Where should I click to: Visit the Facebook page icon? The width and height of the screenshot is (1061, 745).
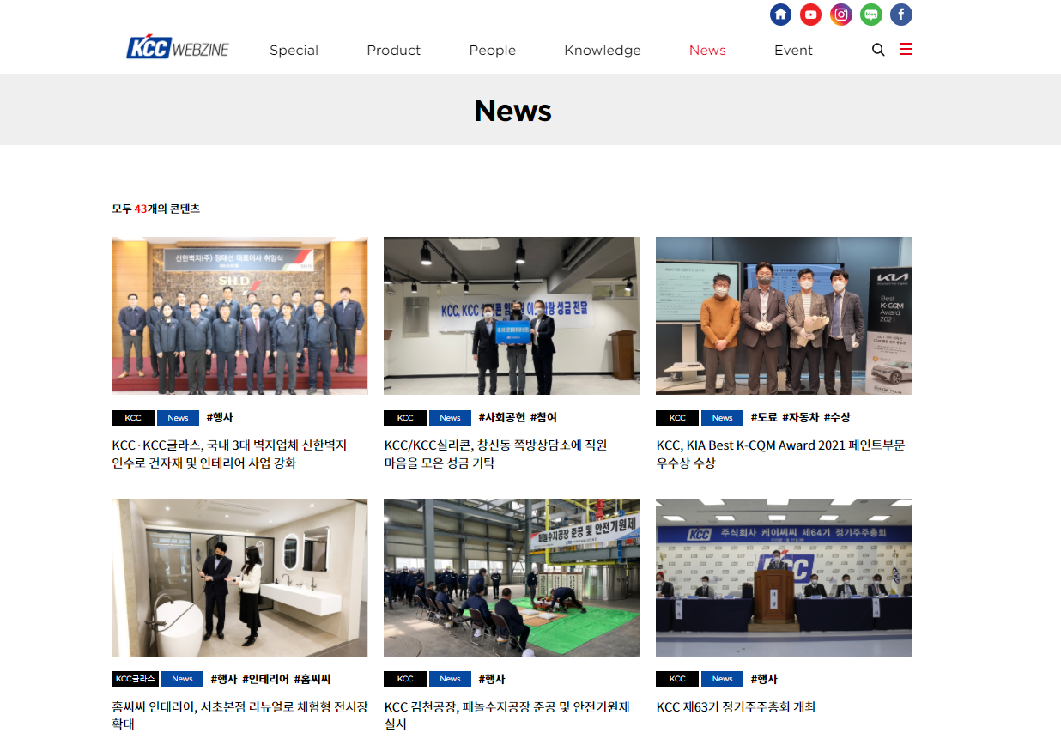901,15
